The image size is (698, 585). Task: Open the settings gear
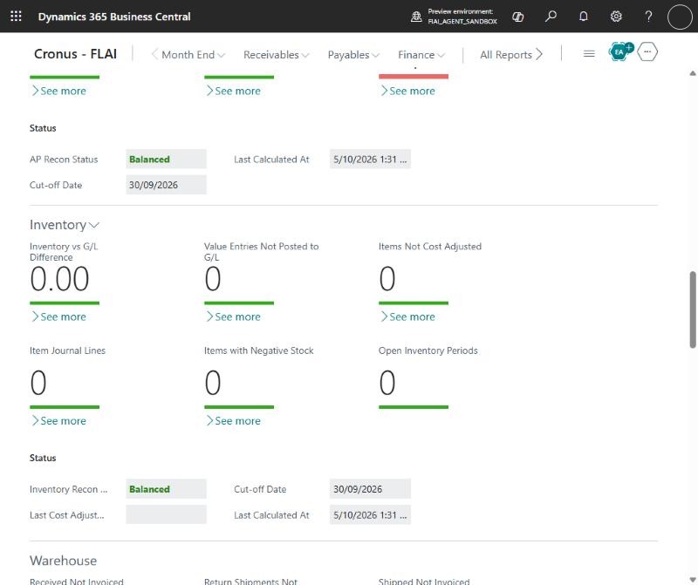click(616, 17)
